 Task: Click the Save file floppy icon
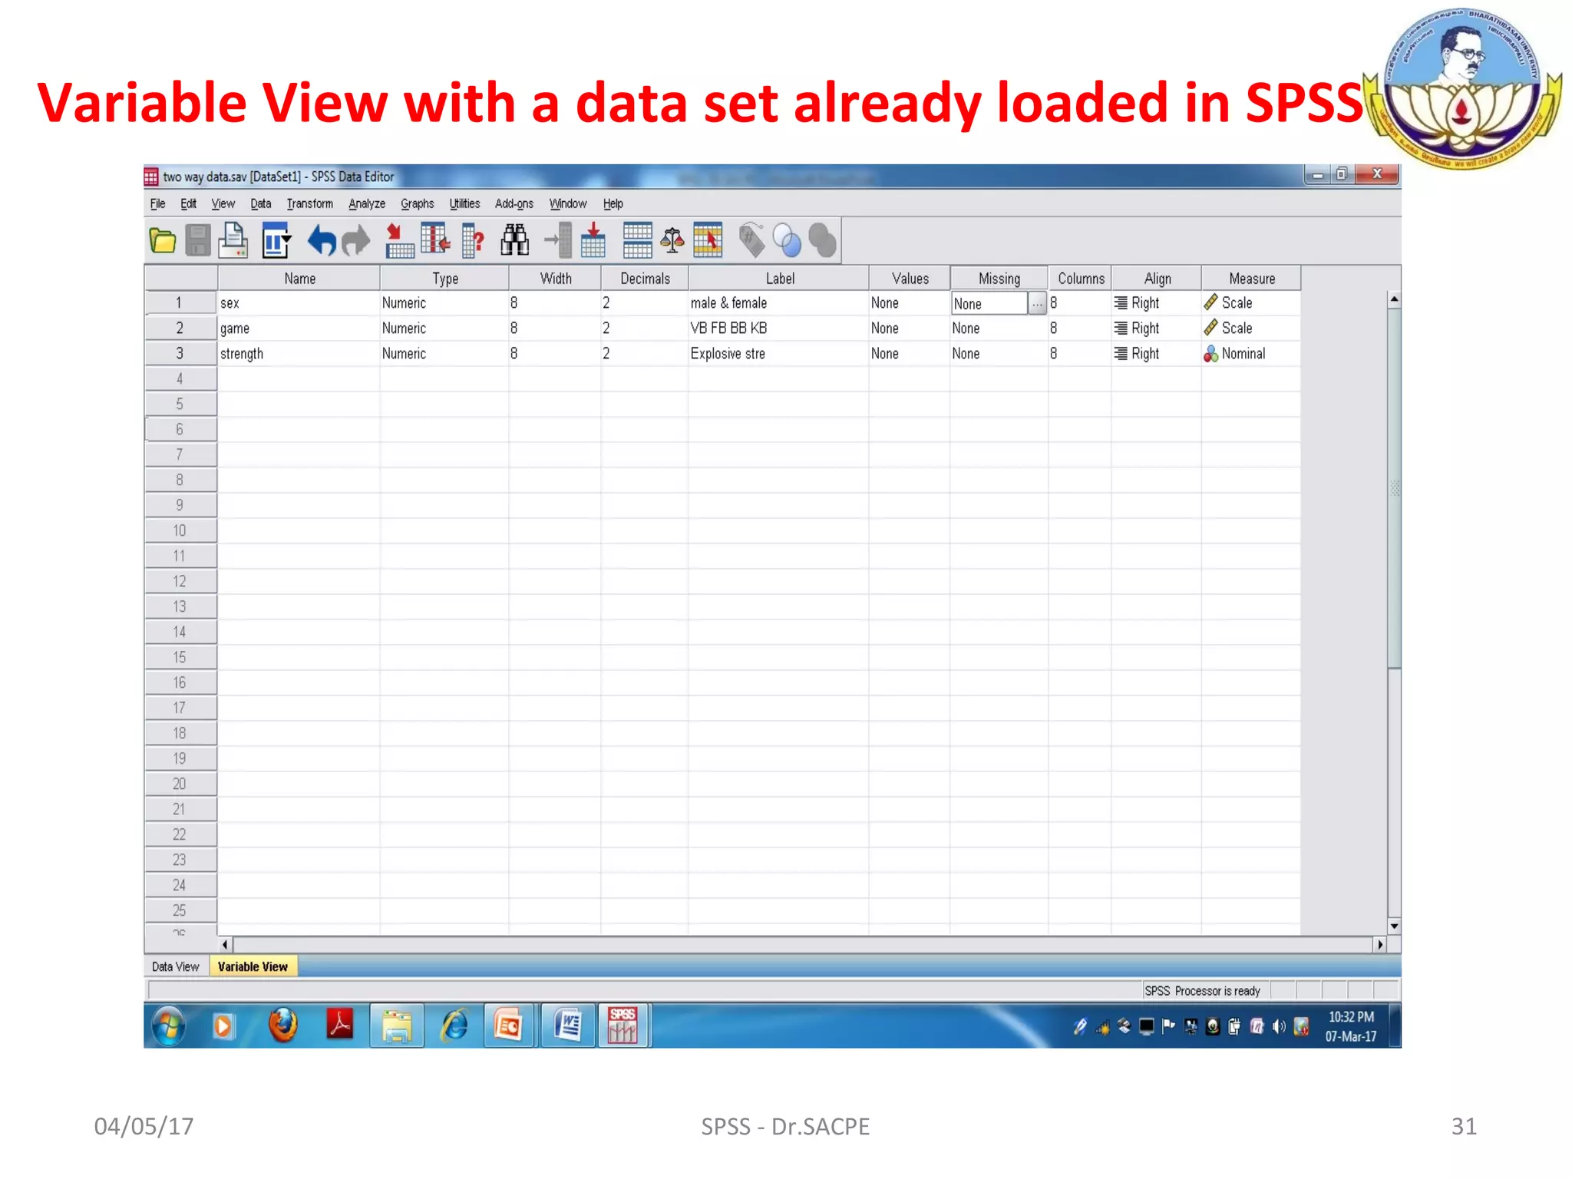click(198, 241)
